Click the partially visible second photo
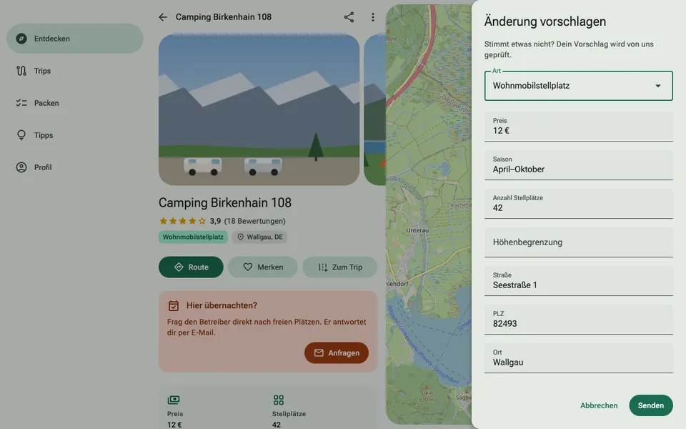 [374, 110]
